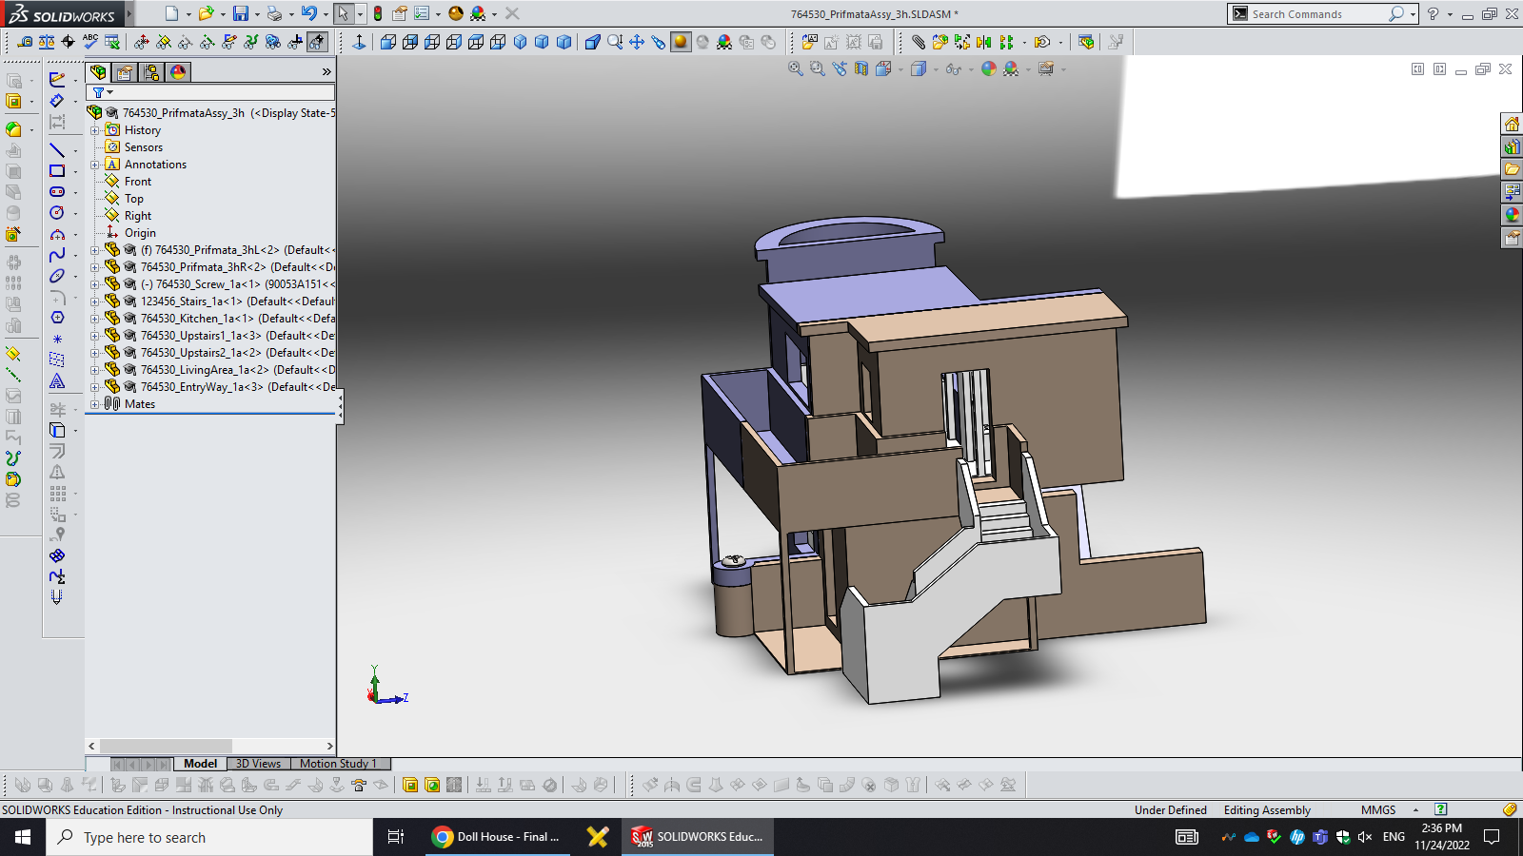Switch to the Motion Study 1 tab
Screen dimensions: 1523x856
click(338, 764)
